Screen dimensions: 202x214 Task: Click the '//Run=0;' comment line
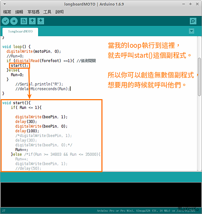pos(15,56)
